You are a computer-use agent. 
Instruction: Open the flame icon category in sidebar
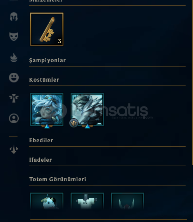pyautogui.click(x=14, y=58)
